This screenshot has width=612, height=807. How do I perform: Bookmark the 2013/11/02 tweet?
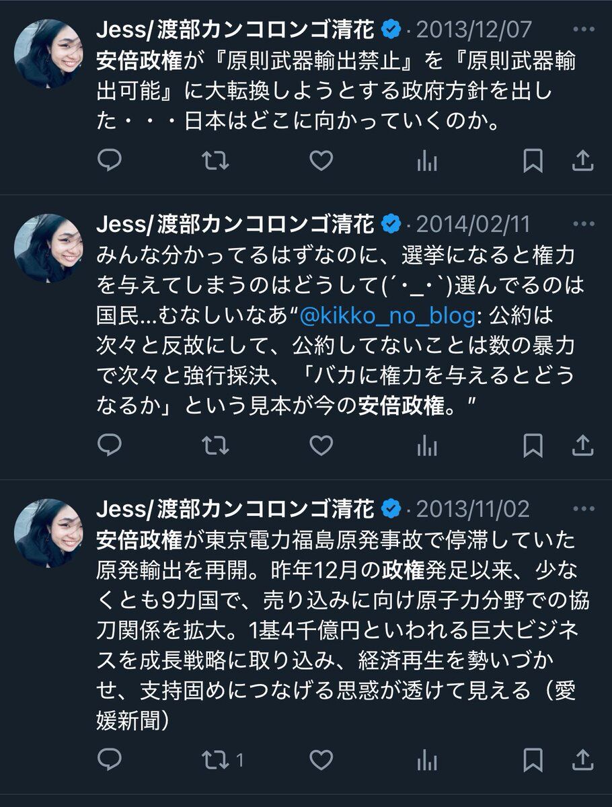533,761
